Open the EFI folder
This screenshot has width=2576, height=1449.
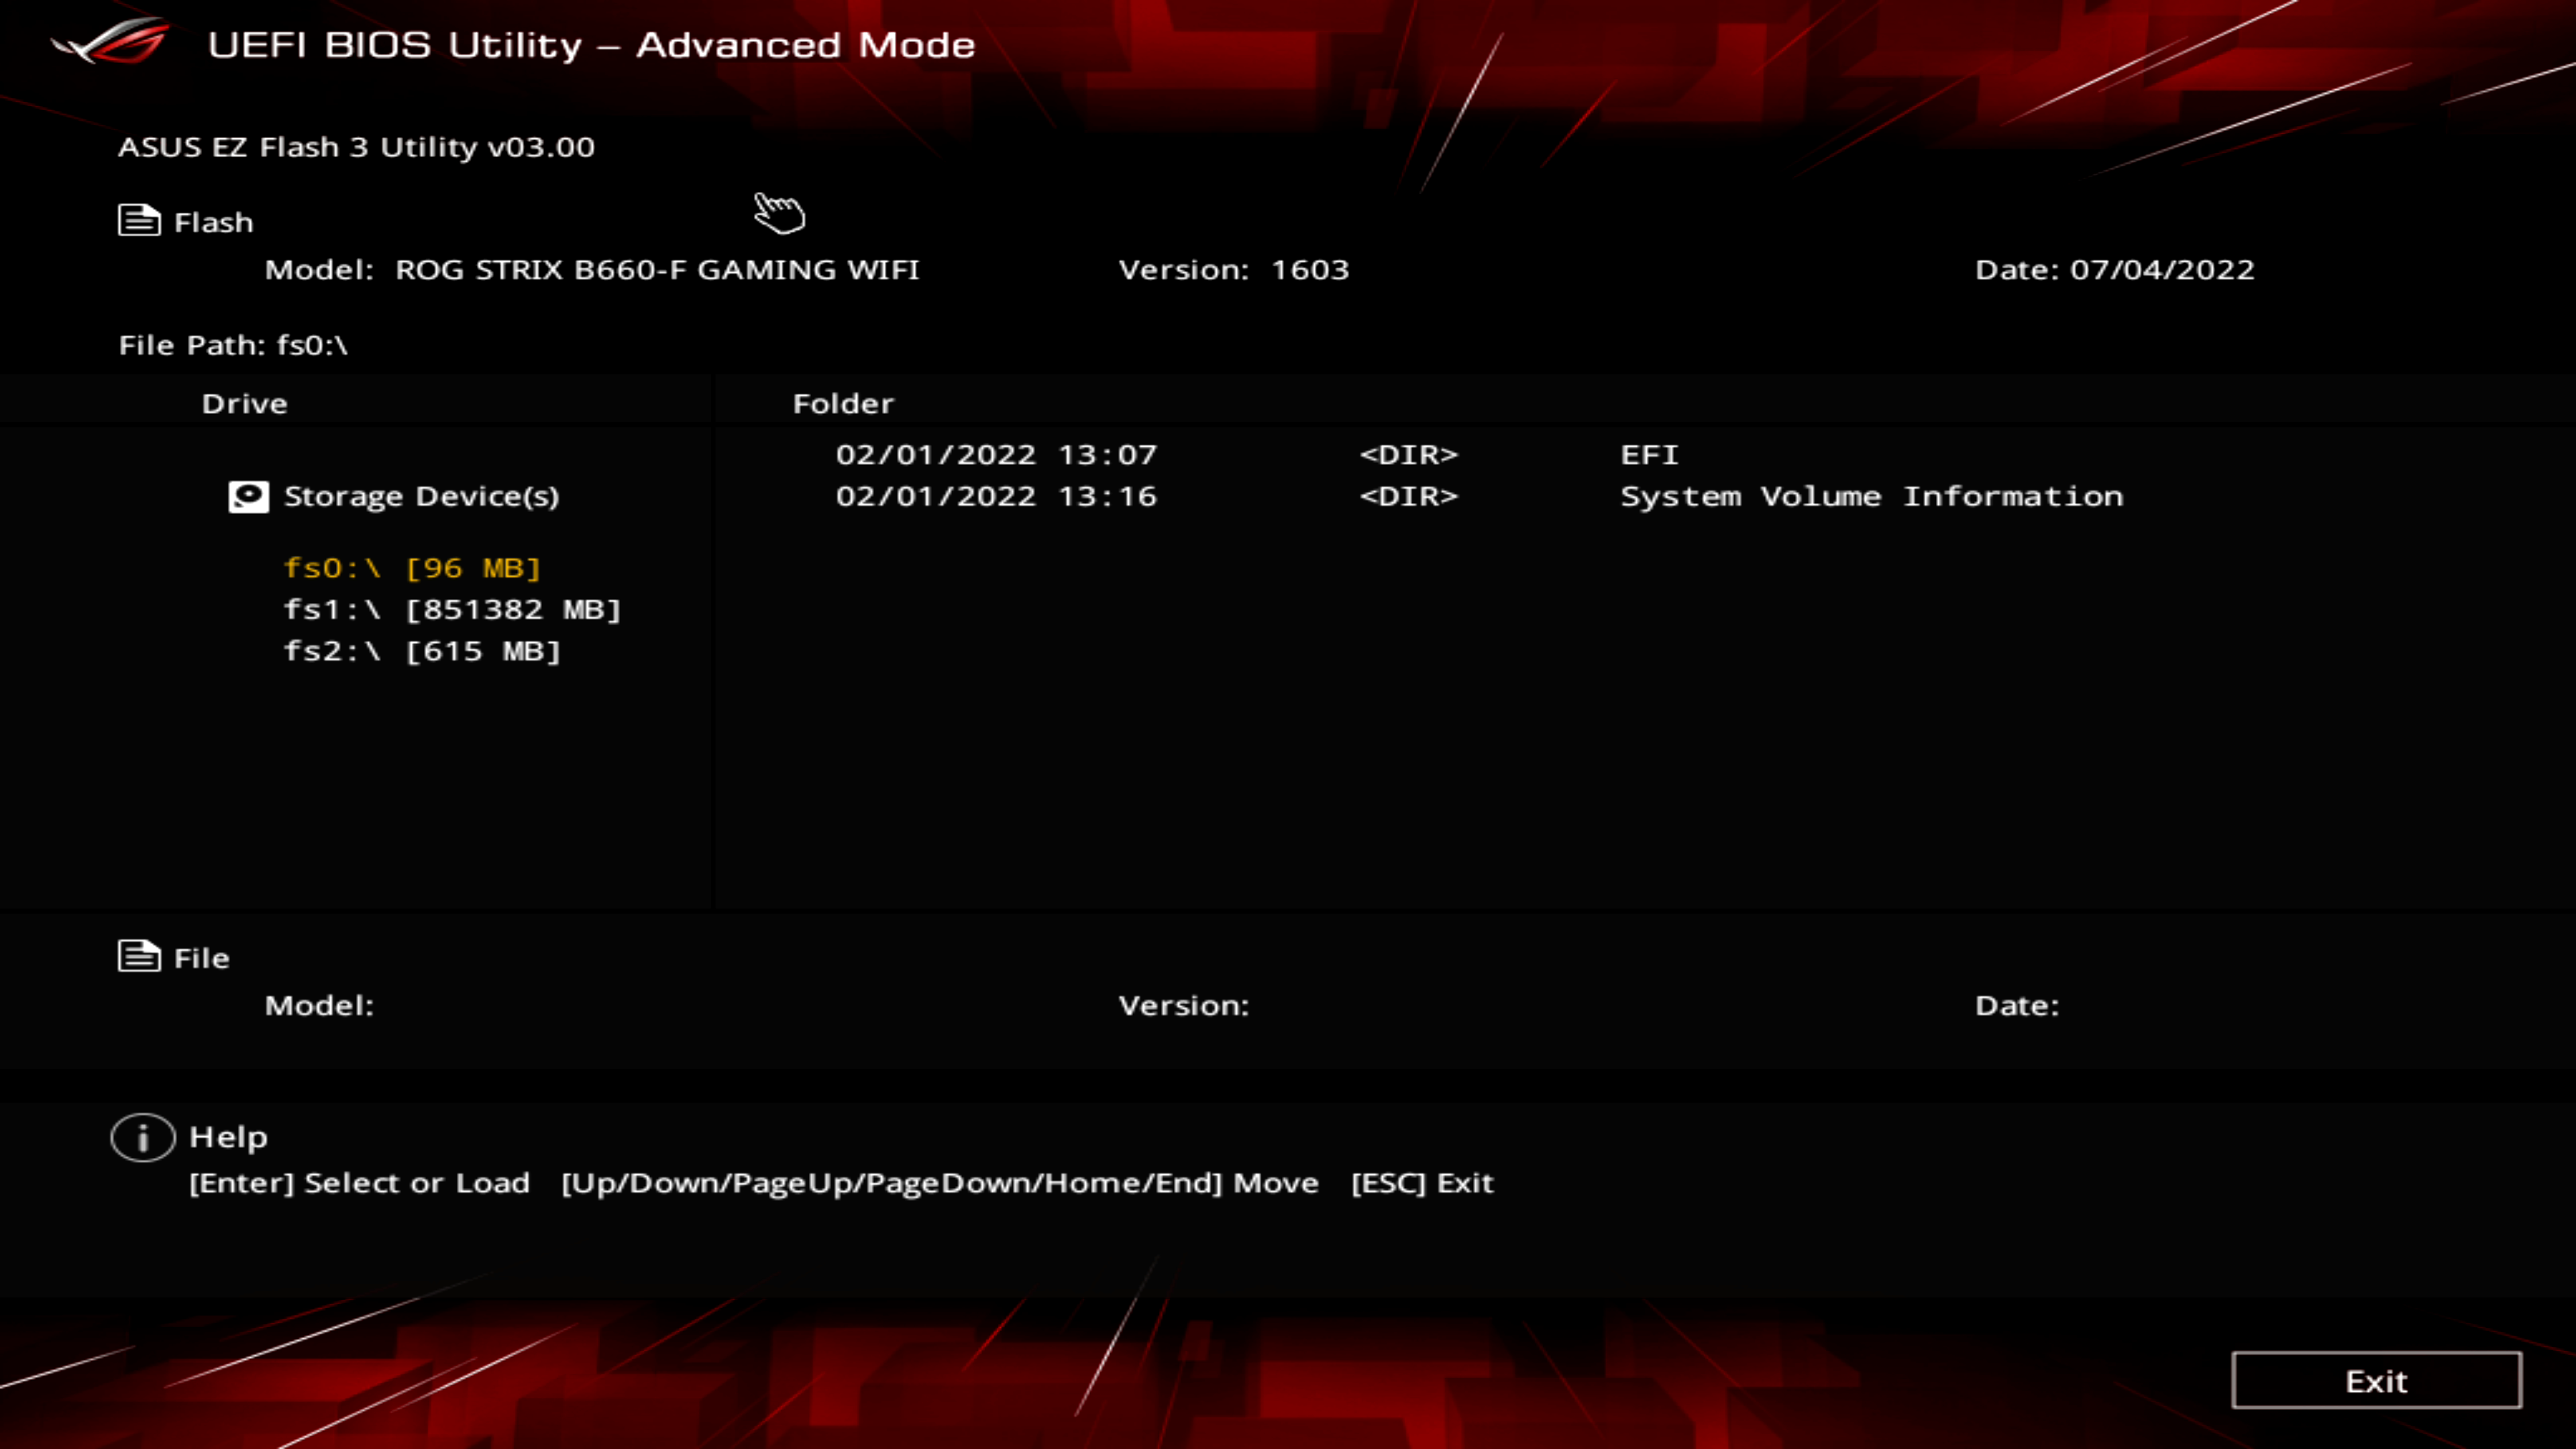tap(1649, 455)
